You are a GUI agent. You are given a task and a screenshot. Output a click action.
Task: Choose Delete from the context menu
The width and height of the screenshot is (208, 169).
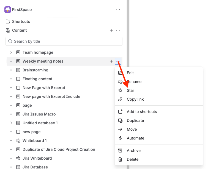(x=159, y=159)
